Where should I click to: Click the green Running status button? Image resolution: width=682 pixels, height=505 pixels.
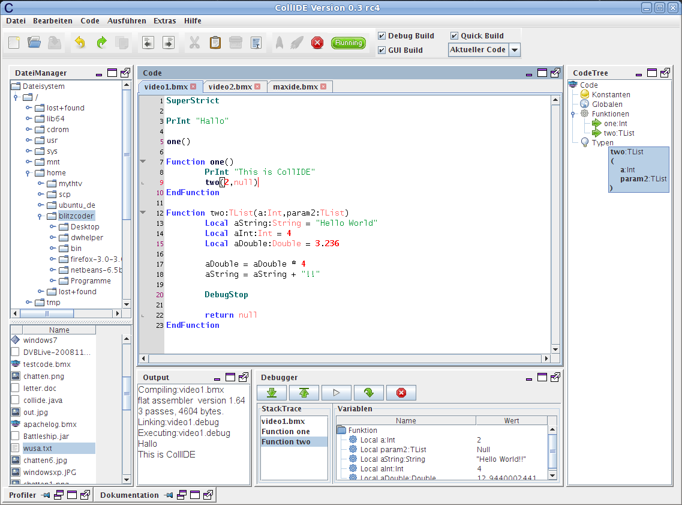tap(348, 43)
